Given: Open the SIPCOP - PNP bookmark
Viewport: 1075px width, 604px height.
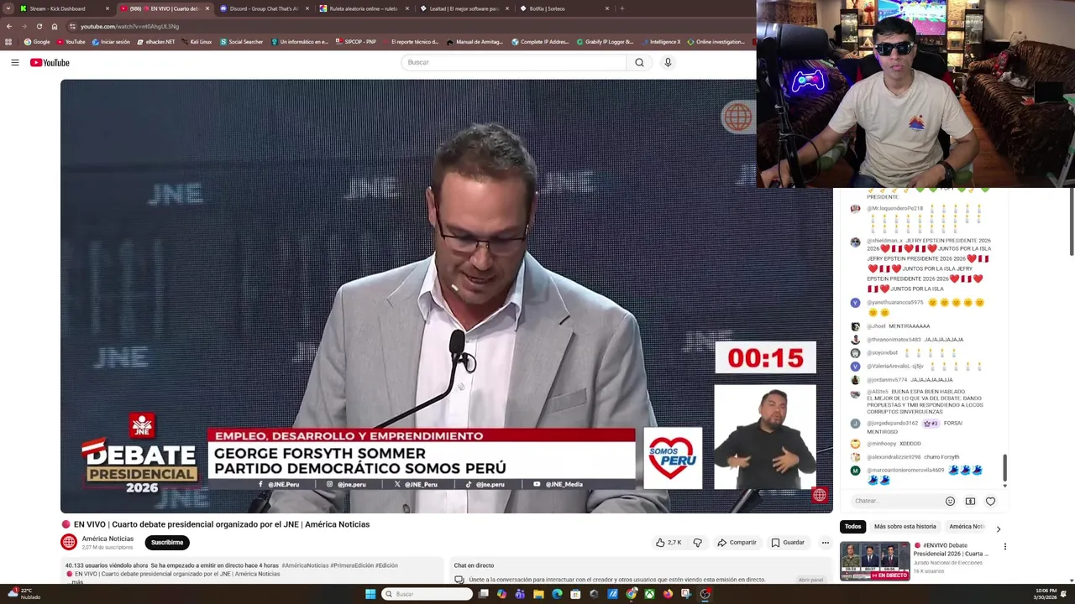Looking at the screenshot, I should point(355,42).
